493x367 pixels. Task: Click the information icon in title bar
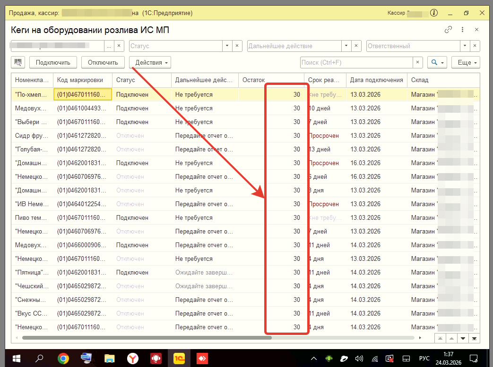[435, 13]
